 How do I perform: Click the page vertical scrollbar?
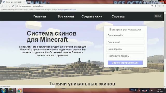click(x=165, y=36)
